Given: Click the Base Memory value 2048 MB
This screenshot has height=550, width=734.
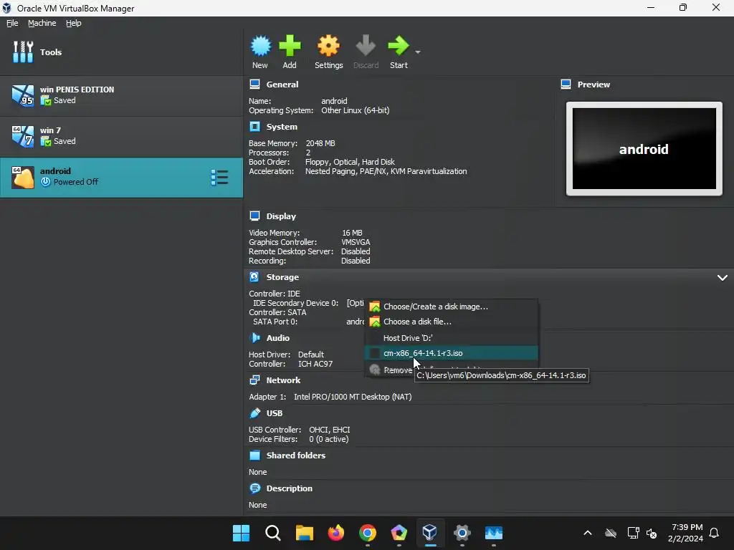Looking at the screenshot, I should click(x=320, y=143).
